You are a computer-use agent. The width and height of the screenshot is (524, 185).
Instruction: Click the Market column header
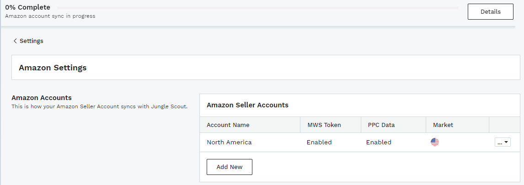443,125
